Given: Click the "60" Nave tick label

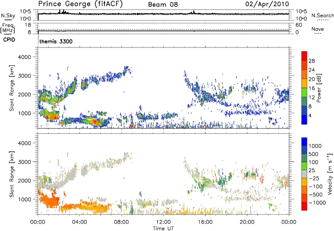Looking at the screenshot, I should (299, 25).
